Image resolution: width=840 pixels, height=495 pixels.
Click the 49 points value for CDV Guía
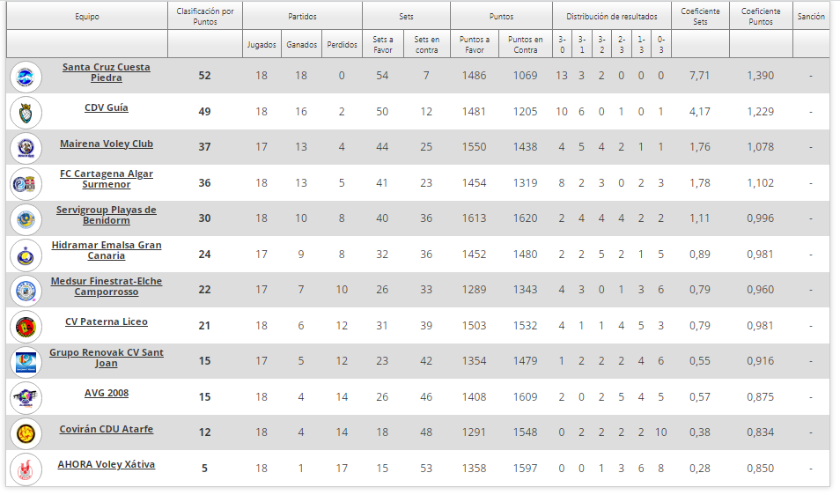(204, 112)
